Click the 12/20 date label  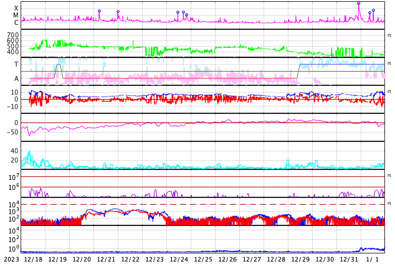82,259
